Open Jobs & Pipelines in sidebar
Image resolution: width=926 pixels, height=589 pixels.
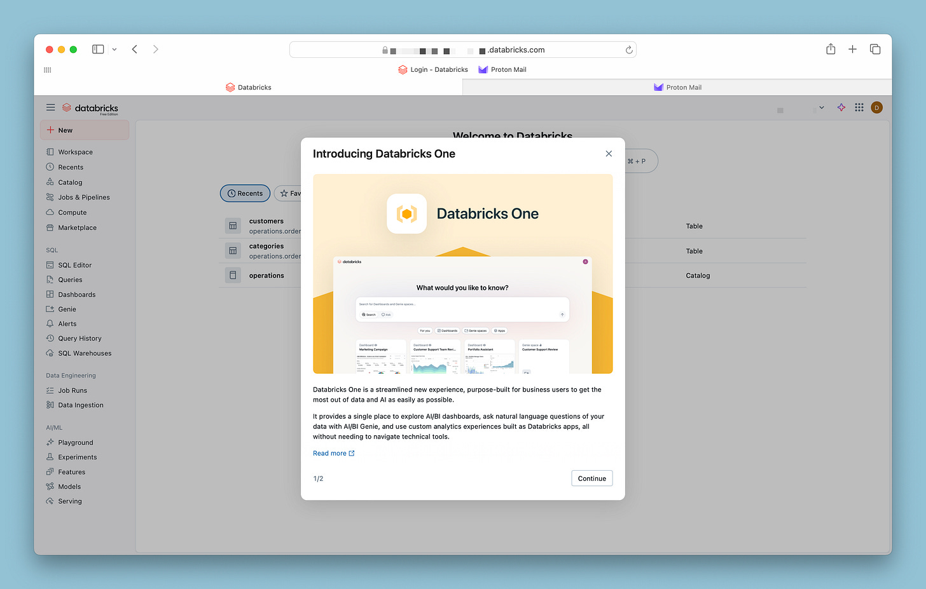click(85, 198)
